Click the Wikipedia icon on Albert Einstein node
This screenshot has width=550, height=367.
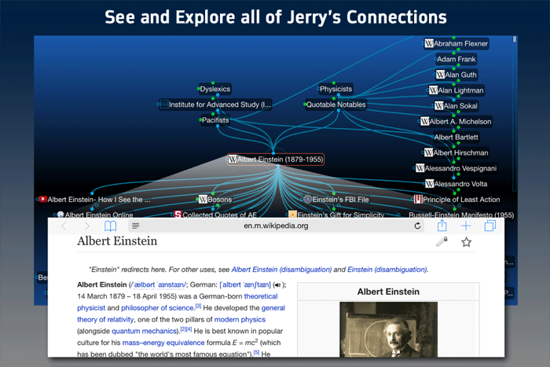233,160
